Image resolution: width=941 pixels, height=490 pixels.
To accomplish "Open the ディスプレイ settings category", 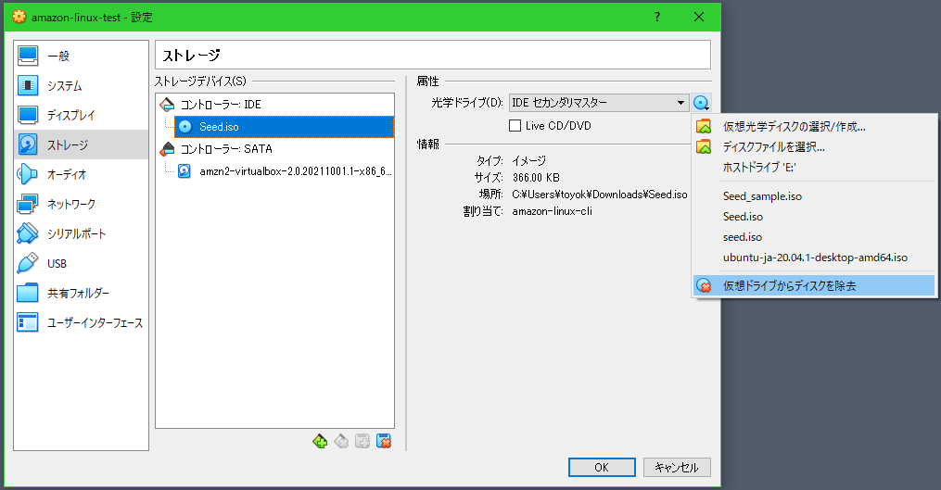I will [x=81, y=115].
